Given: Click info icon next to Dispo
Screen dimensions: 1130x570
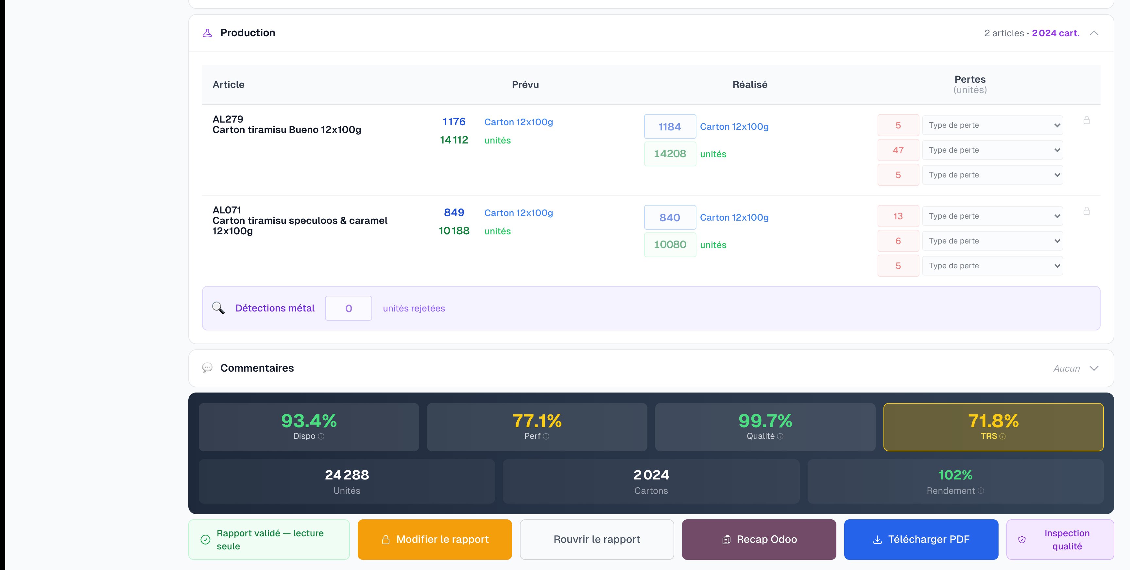Looking at the screenshot, I should tap(321, 436).
